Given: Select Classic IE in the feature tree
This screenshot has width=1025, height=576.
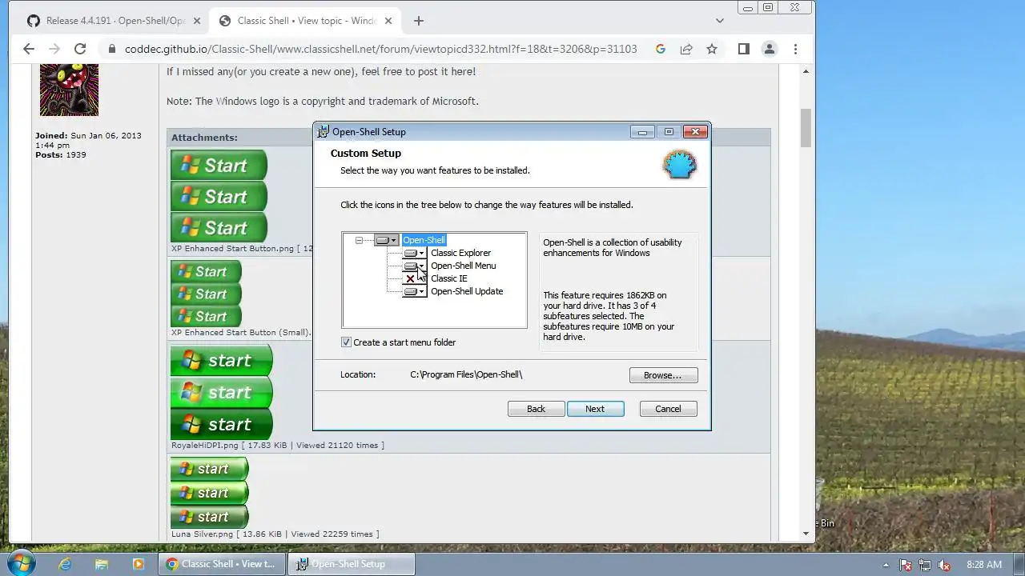Looking at the screenshot, I should [x=448, y=278].
